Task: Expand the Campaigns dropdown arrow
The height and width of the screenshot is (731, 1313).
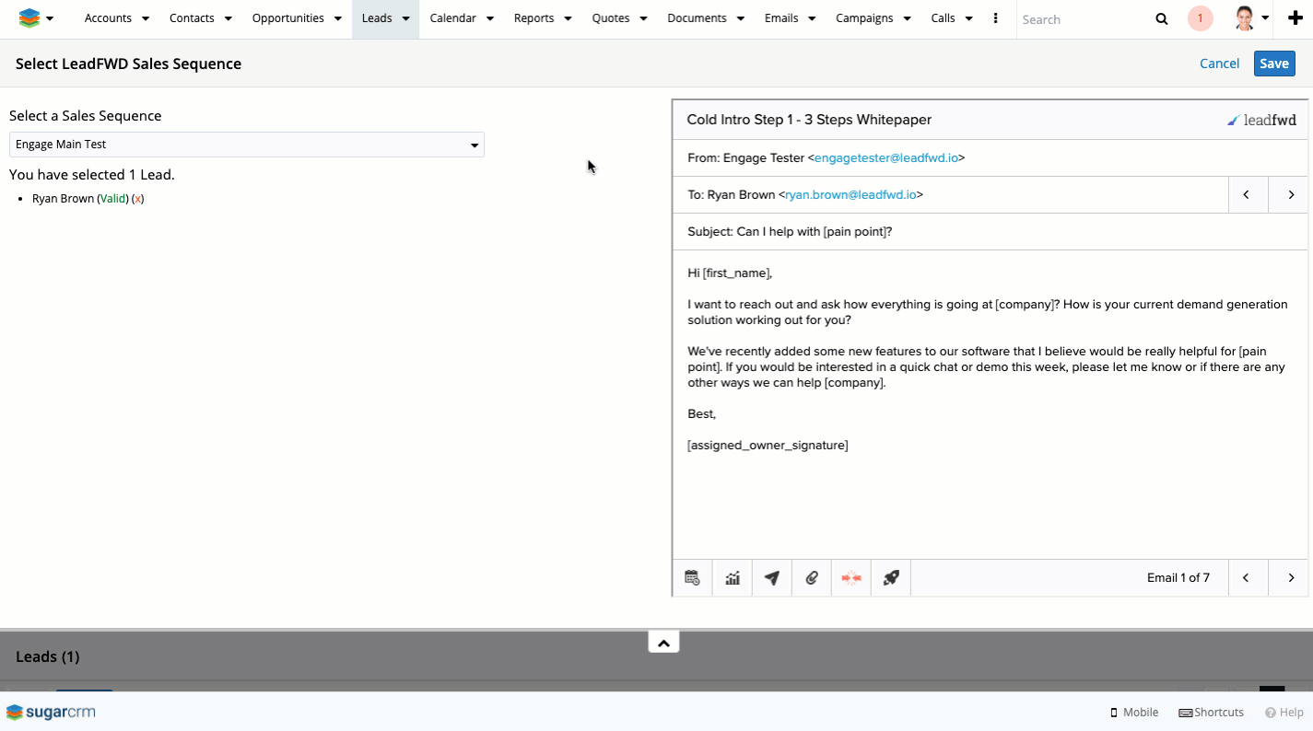Action: click(907, 18)
